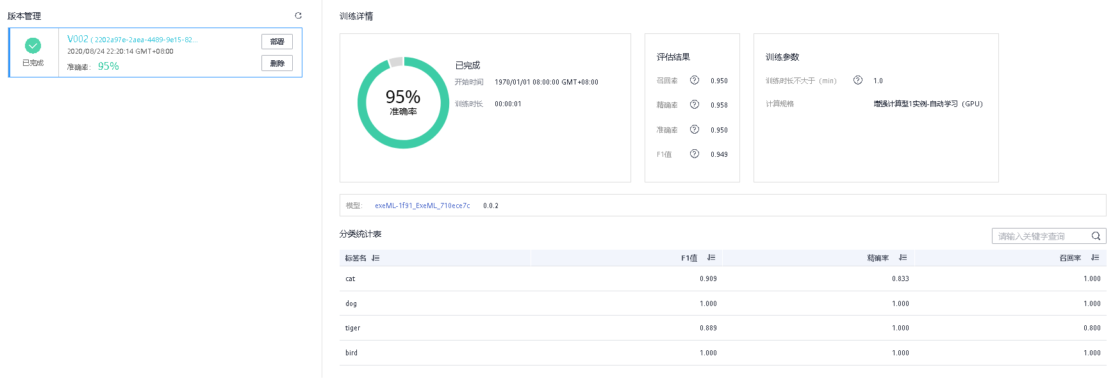The width and height of the screenshot is (1113, 379).
Task: Click the help icon next to 准确率
Action: click(x=694, y=129)
